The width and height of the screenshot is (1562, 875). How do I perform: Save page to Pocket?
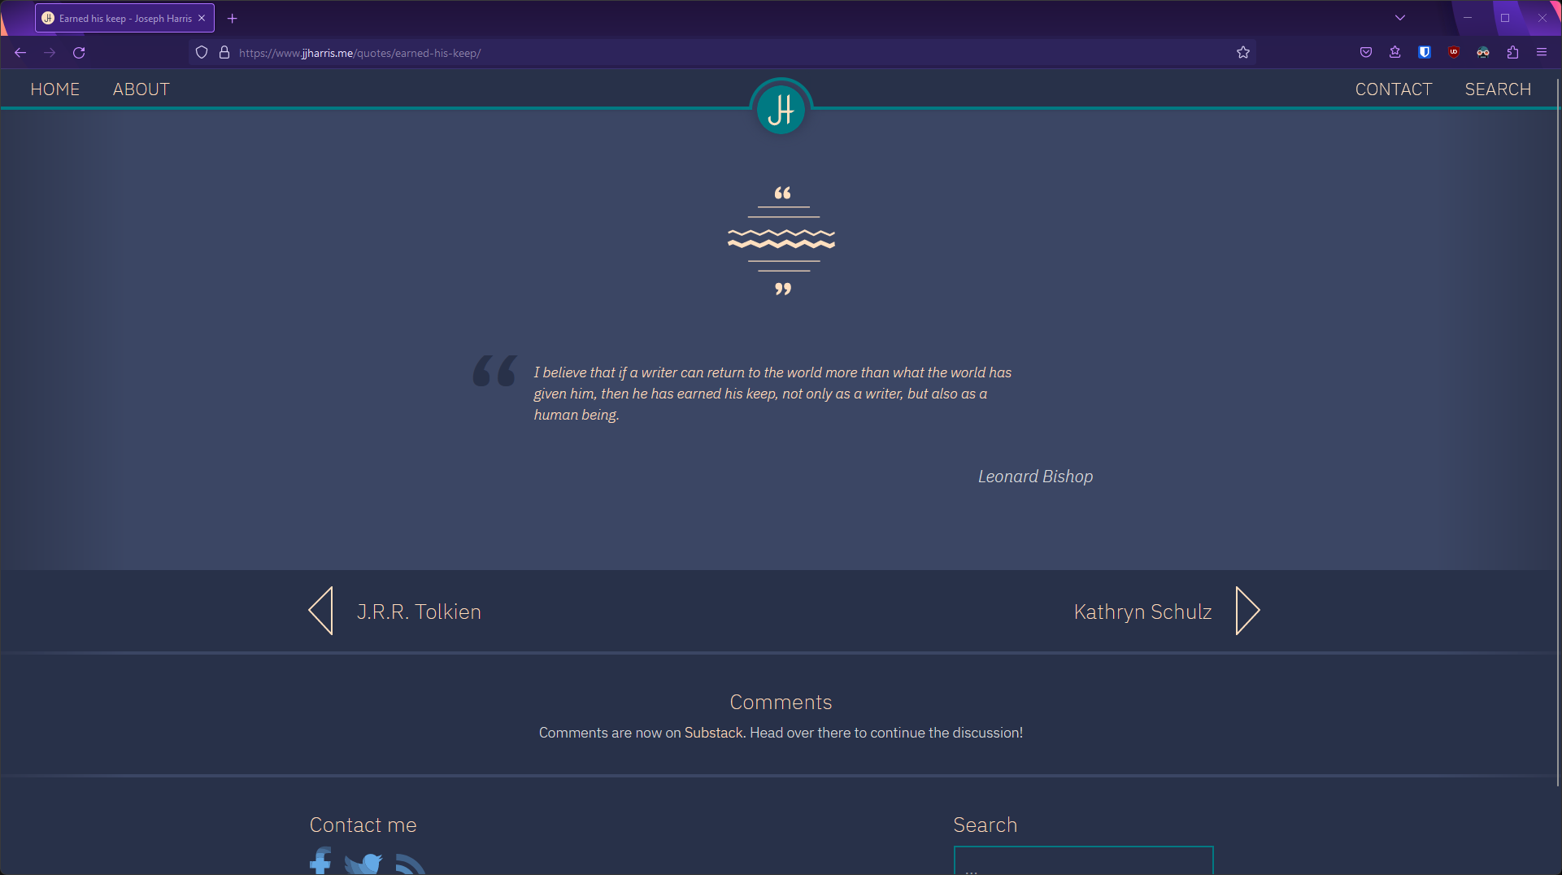[x=1366, y=53]
